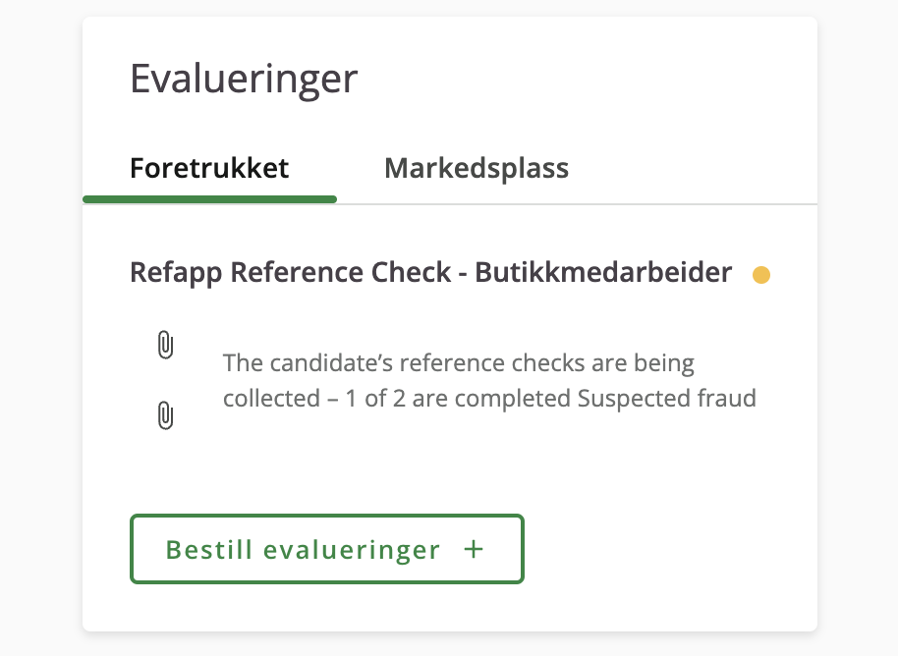Click "The candidate's reference checks are being" line
Screen dimensions: 898x656
pyautogui.click(x=459, y=363)
